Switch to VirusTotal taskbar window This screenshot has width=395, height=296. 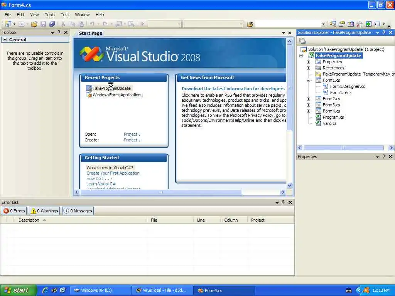(x=162, y=290)
